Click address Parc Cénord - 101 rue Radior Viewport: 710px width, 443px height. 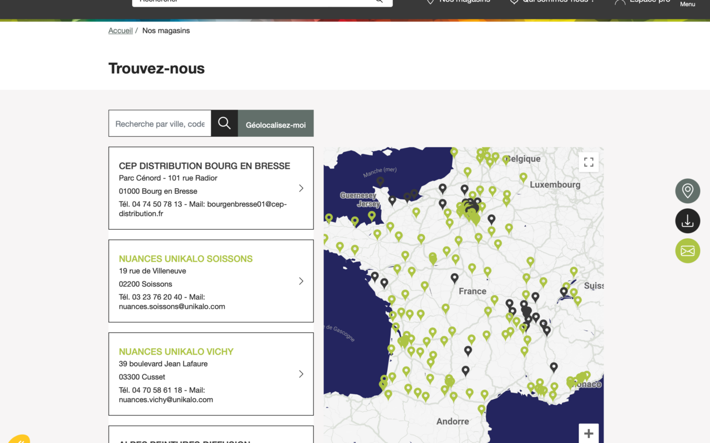(168, 178)
